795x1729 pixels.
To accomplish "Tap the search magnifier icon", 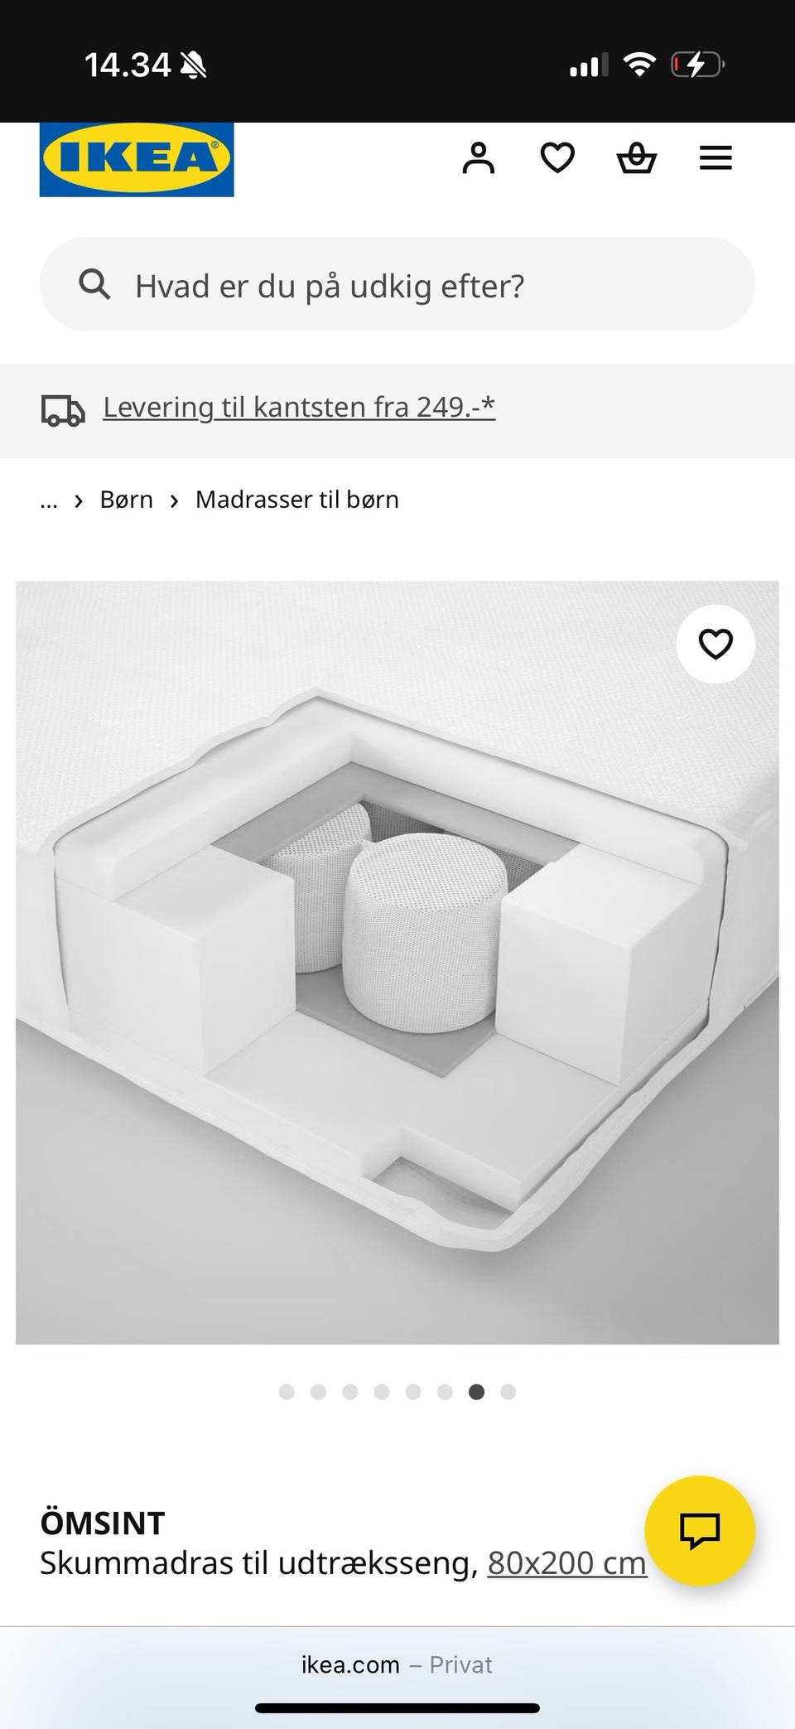I will coord(94,284).
